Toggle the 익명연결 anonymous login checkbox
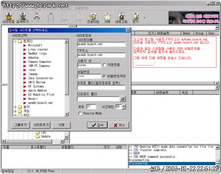The image size is (221, 174). (x=104, y=65)
